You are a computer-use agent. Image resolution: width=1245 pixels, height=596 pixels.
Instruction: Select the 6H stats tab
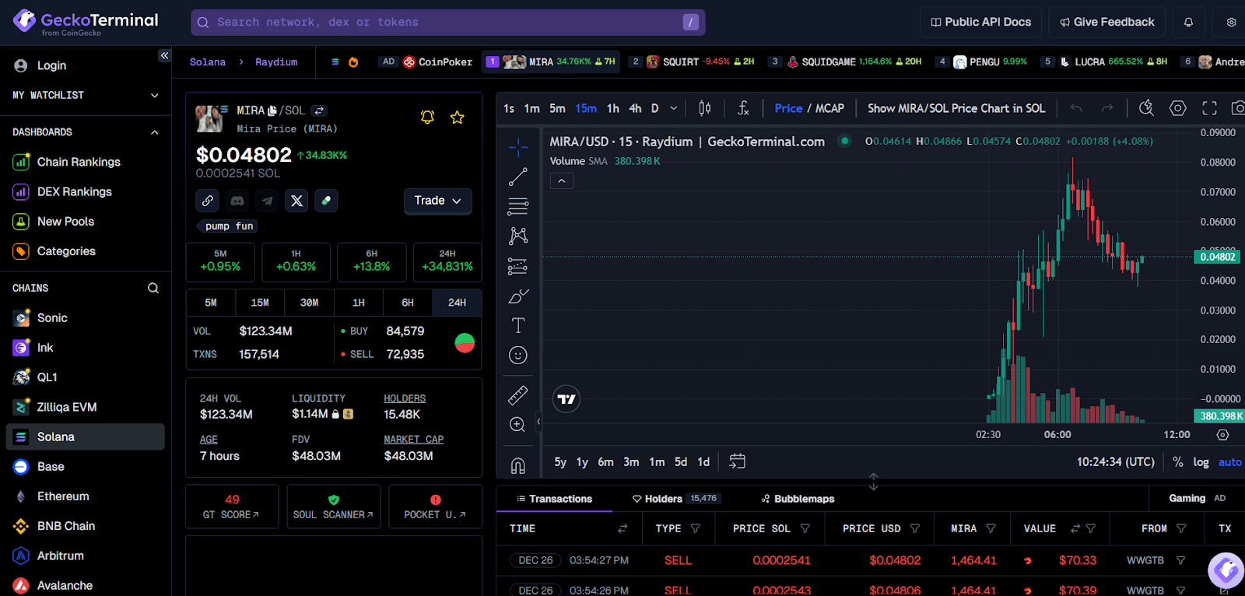408,303
